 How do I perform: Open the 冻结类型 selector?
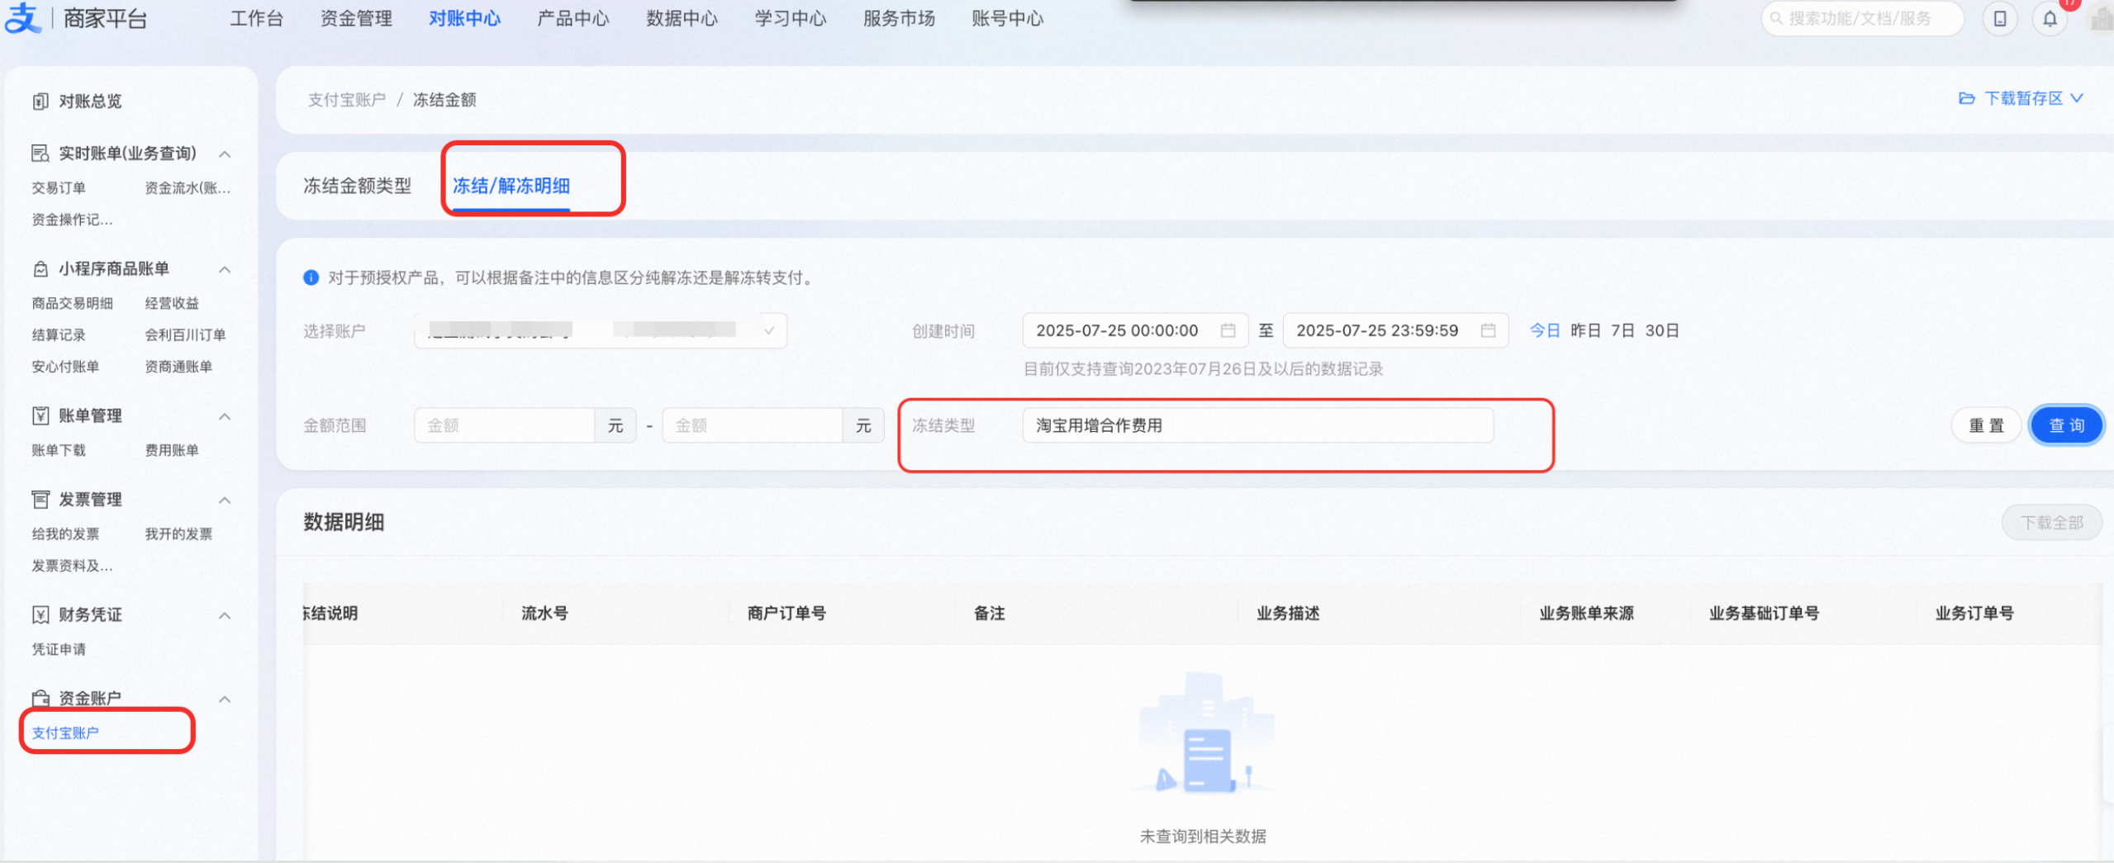[1257, 425]
